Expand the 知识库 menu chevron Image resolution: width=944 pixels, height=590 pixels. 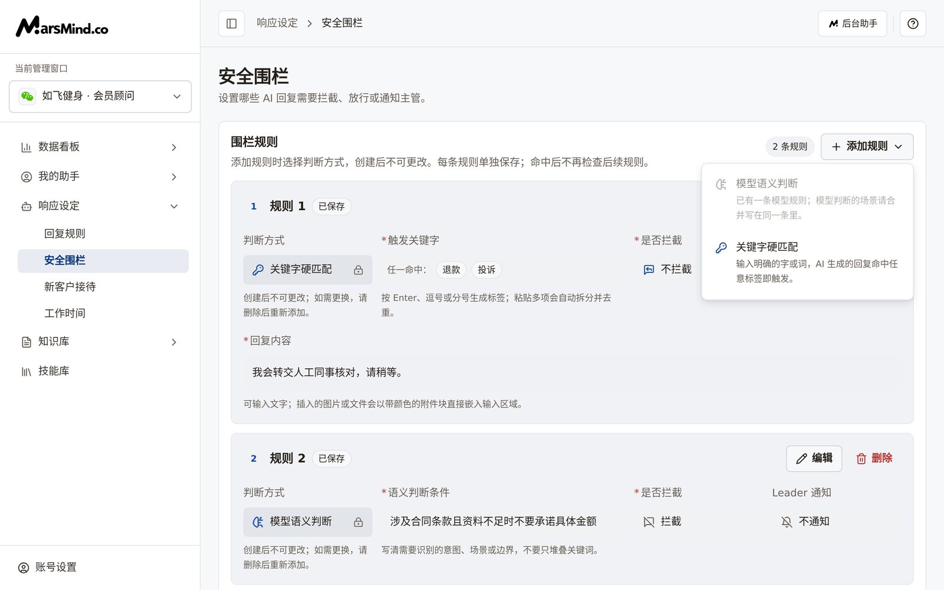(x=174, y=342)
